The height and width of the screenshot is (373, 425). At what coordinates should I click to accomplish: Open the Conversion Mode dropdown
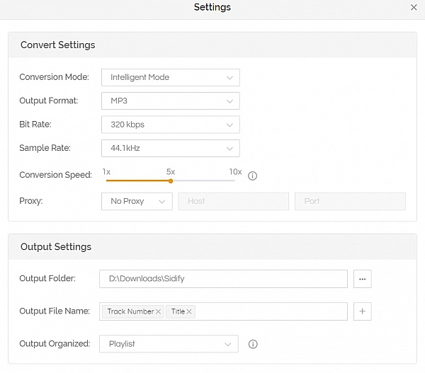coord(170,77)
